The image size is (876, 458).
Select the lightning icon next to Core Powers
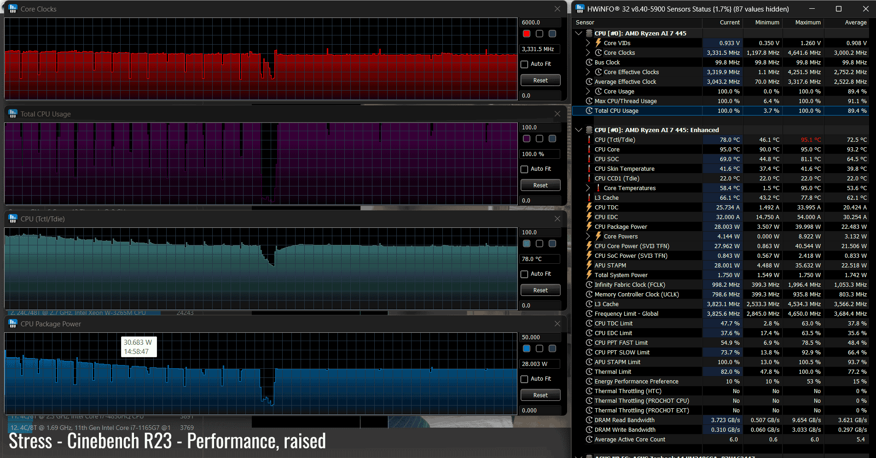coord(598,236)
